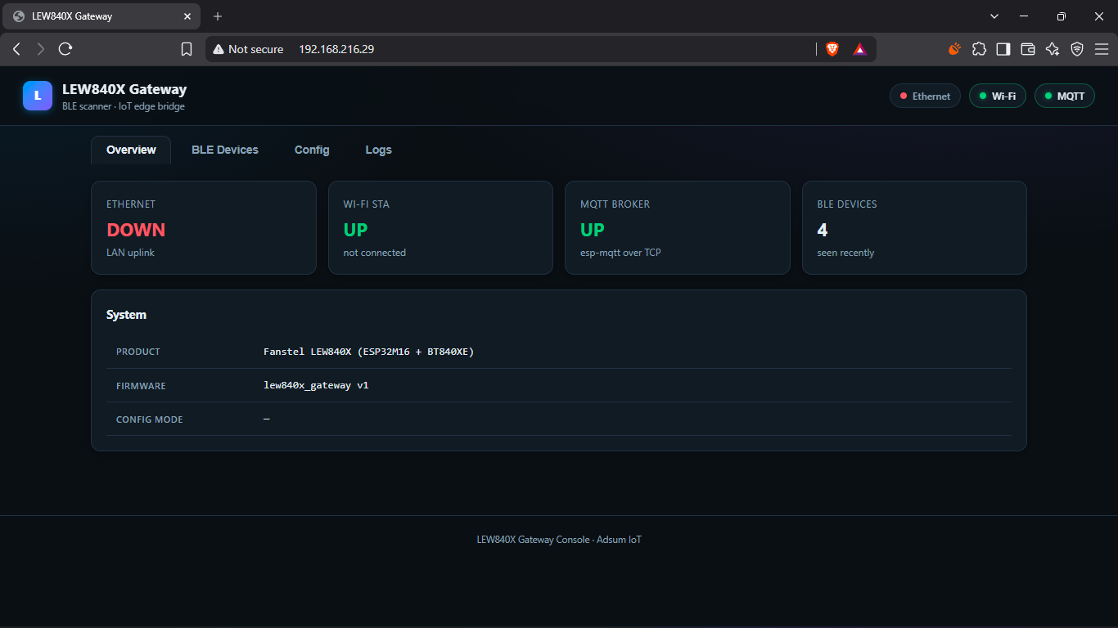This screenshot has height=628, width=1118.
Task: Click the browser Back arrow
Action: pos(16,49)
